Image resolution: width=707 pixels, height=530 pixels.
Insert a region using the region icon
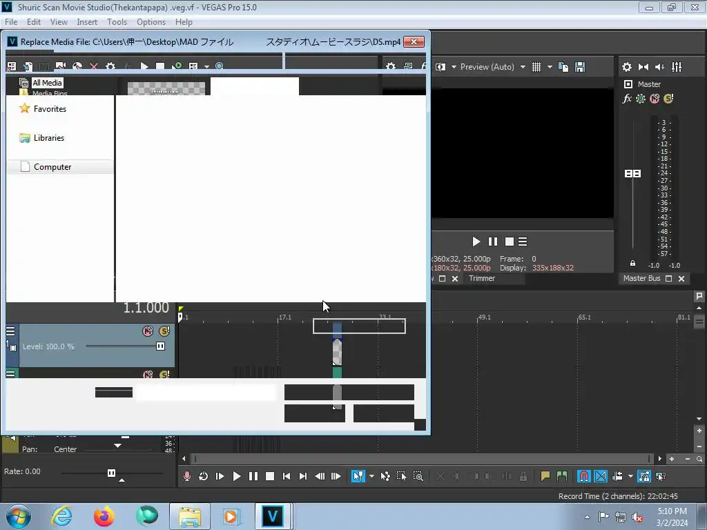pos(562,476)
